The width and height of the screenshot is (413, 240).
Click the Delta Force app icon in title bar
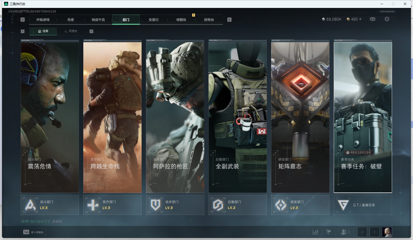pyautogui.click(x=6, y=4)
